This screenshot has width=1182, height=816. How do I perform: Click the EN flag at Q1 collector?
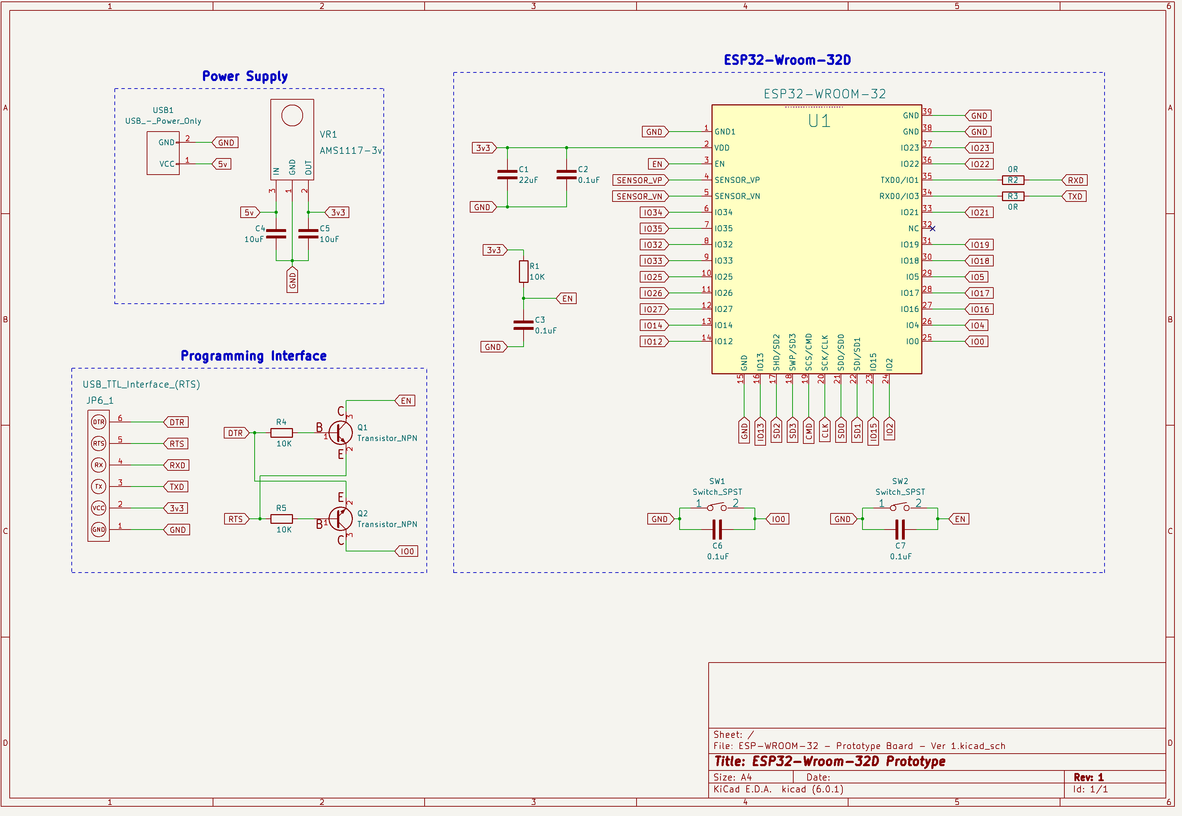pos(405,400)
